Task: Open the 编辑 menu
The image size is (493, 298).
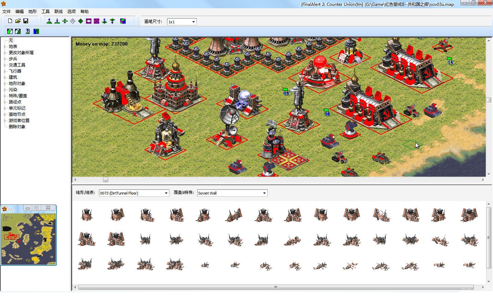Action: pos(20,12)
